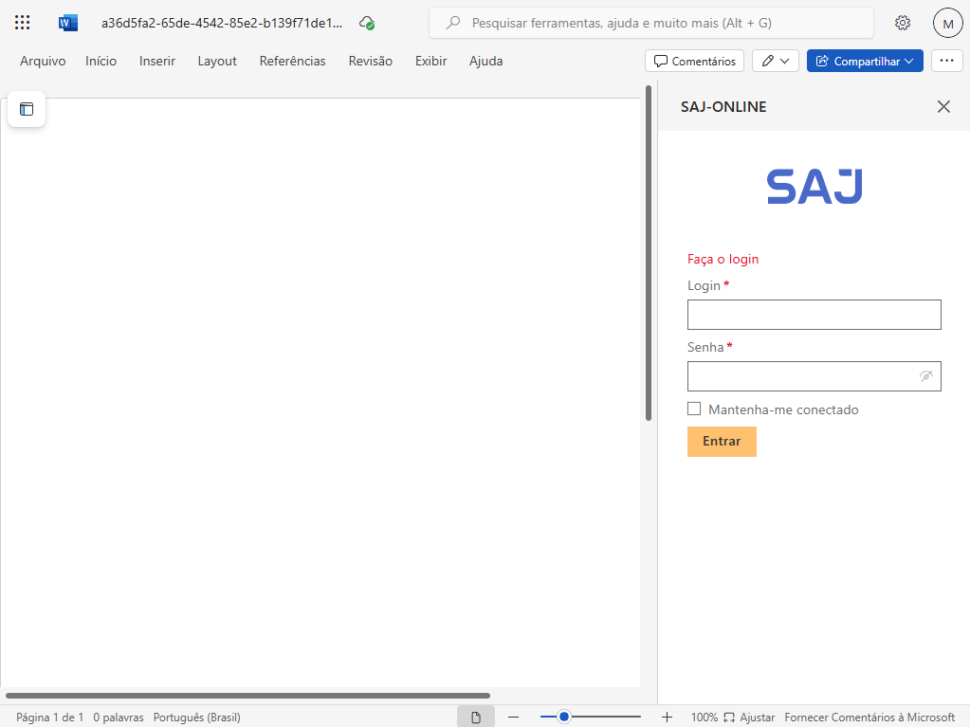Open the Comentários button

point(694,61)
